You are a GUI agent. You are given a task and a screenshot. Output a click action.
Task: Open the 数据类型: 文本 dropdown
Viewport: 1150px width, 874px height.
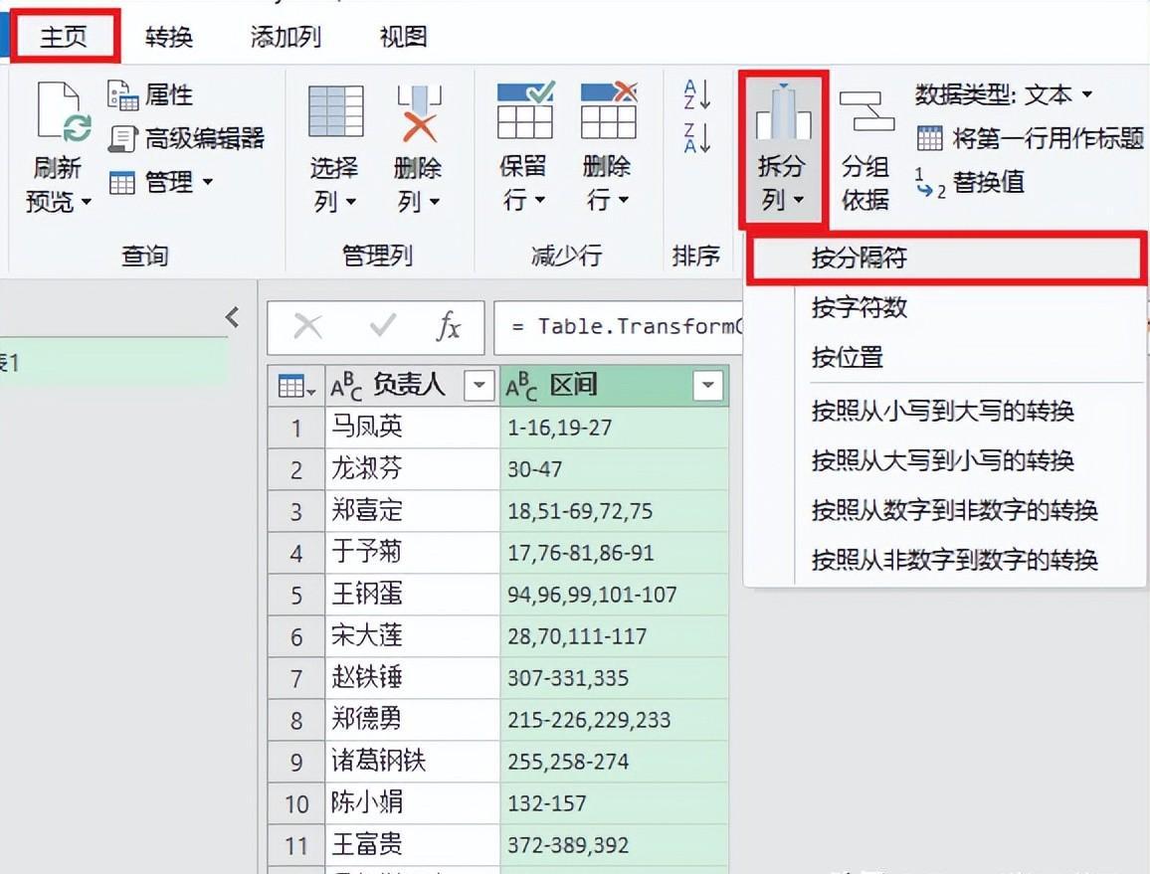click(x=1004, y=94)
